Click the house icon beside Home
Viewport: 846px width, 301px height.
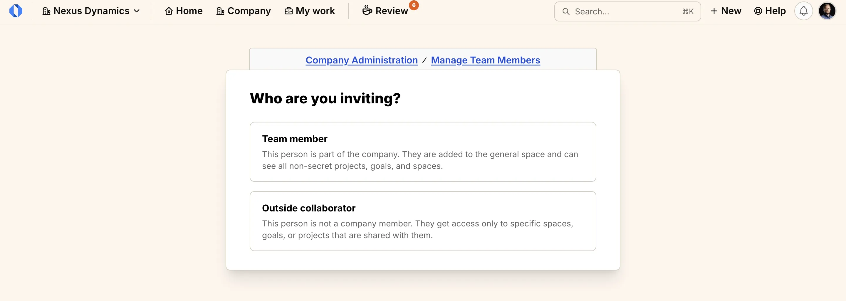tap(169, 11)
